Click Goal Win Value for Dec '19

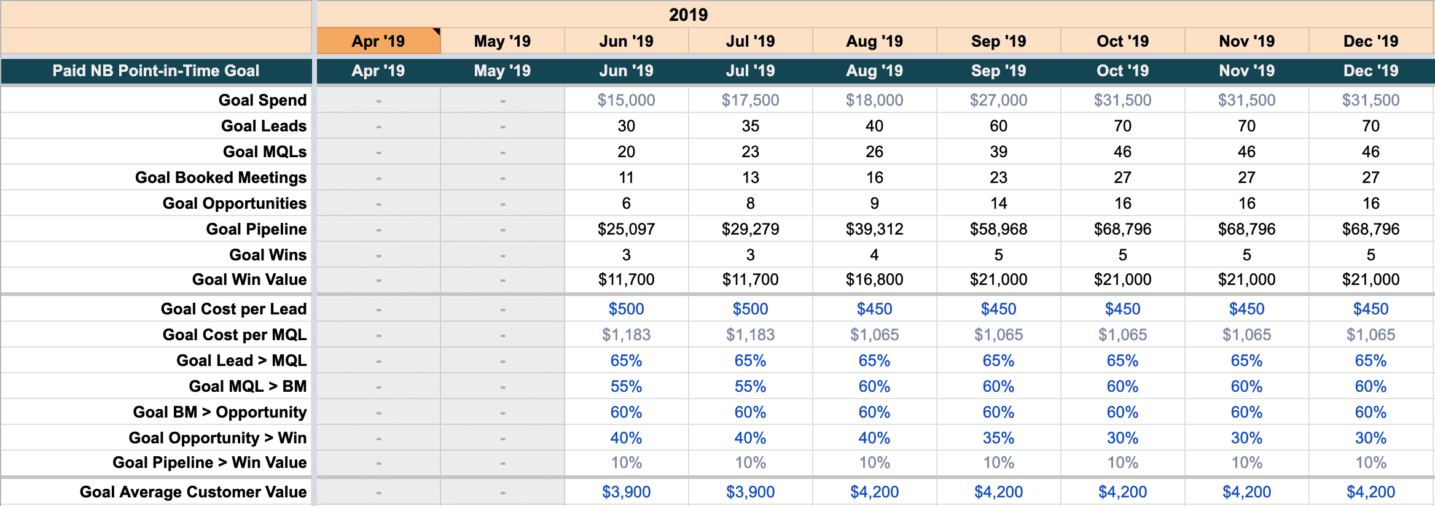[1370, 279]
